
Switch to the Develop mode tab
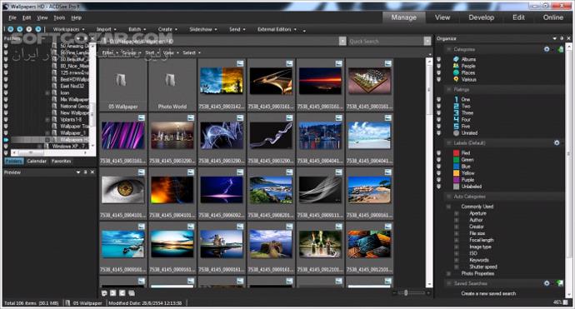tap(481, 17)
